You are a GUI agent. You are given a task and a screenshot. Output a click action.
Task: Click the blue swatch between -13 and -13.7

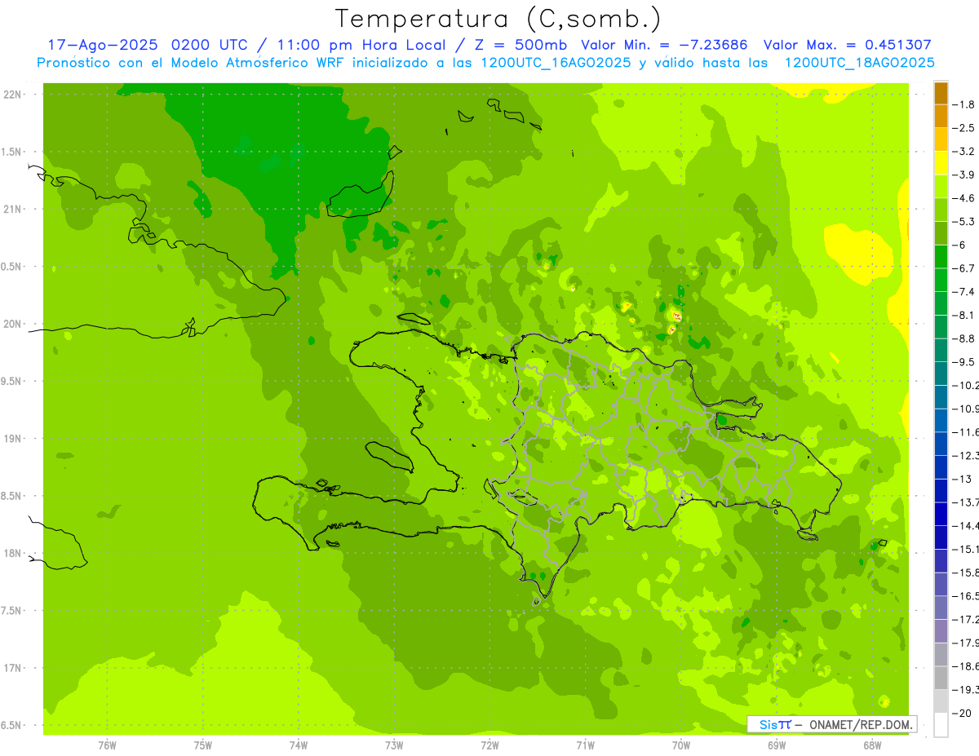[x=941, y=491]
